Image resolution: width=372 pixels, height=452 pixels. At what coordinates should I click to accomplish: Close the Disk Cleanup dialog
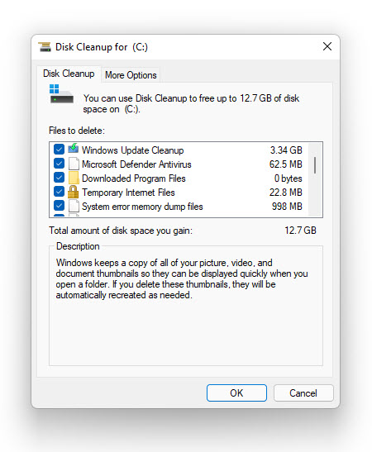click(x=327, y=46)
